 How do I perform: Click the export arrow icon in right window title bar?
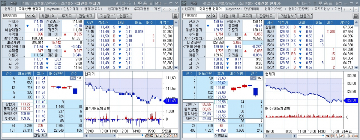pyautogui.click(x=304, y=3)
